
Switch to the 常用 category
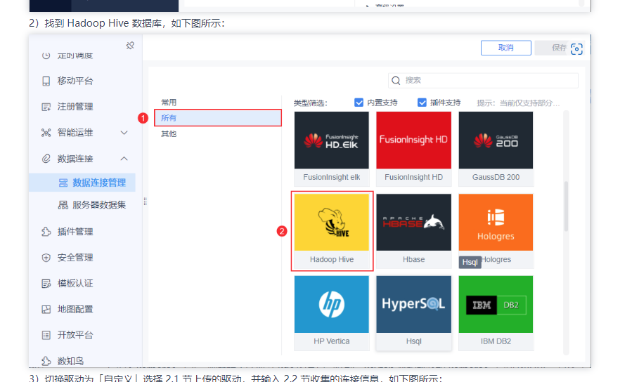(x=169, y=103)
